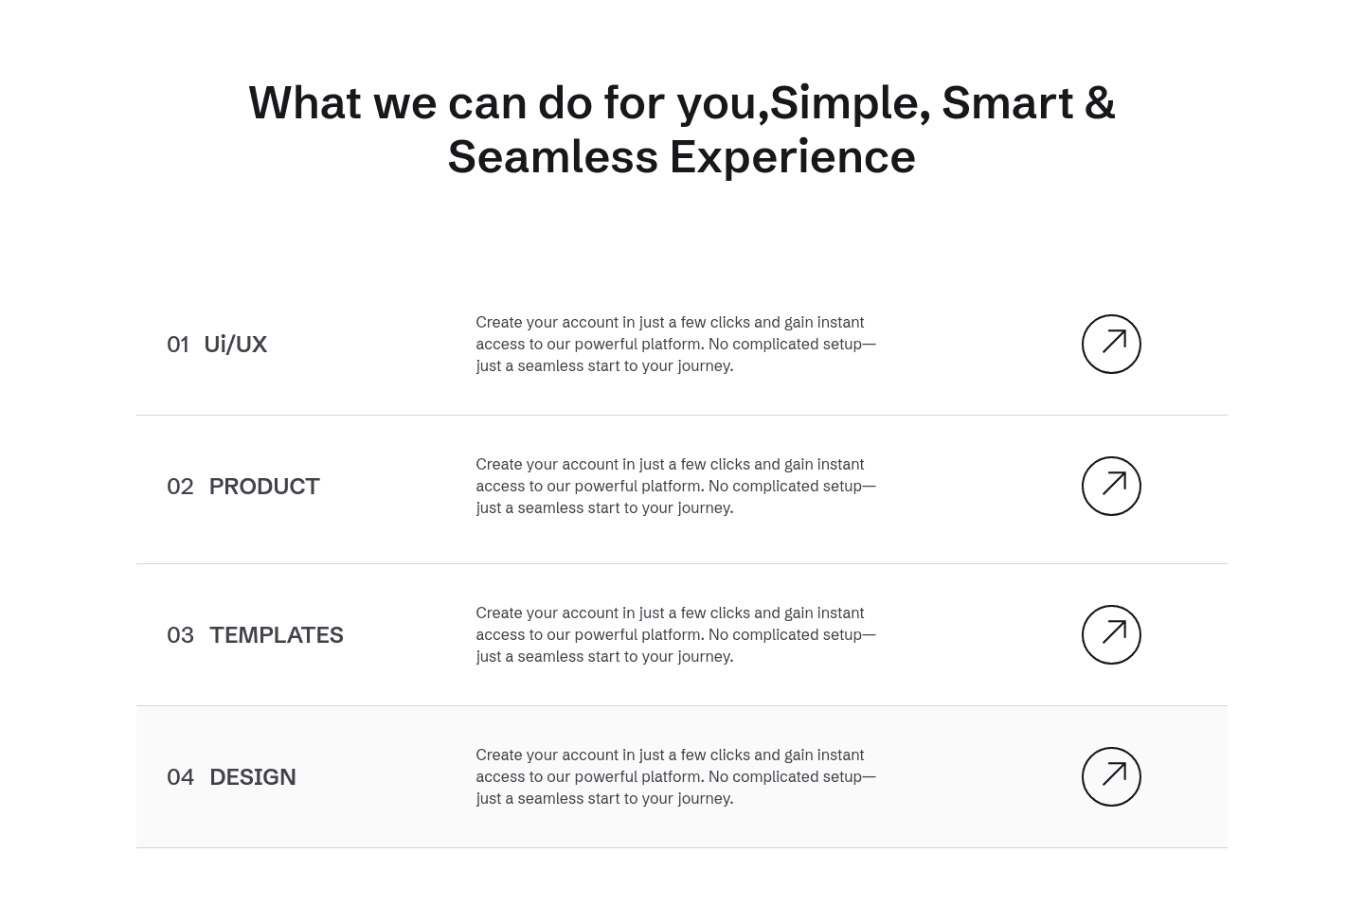Click the "Seamless Experience" heading line

pos(681,156)
